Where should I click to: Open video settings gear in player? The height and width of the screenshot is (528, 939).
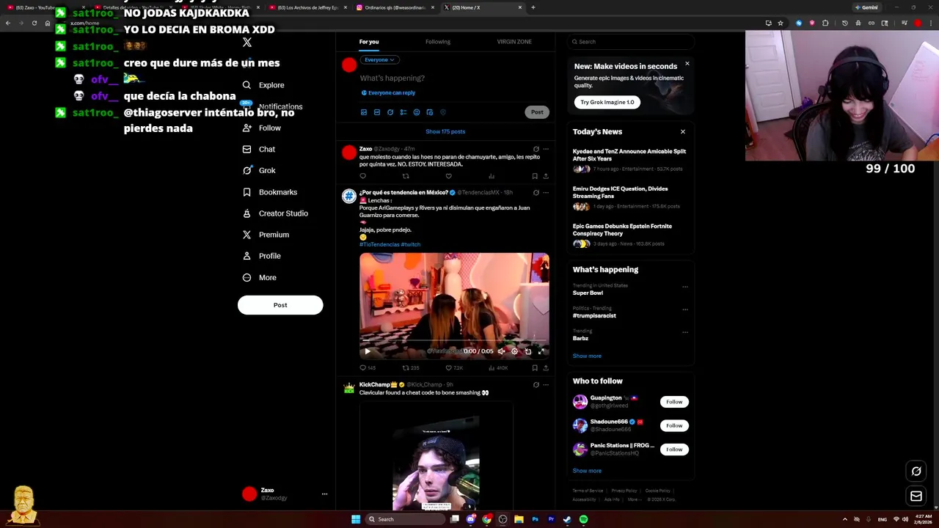pyautogui.click(x=514, y=351)
